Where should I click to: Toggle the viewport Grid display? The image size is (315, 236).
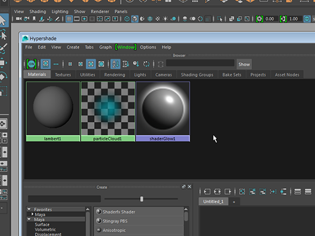point(69,19)
